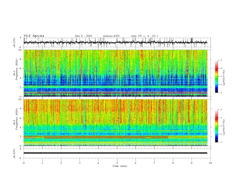Click inside the ch.2 frequency spectrogram

click(115, 123)
